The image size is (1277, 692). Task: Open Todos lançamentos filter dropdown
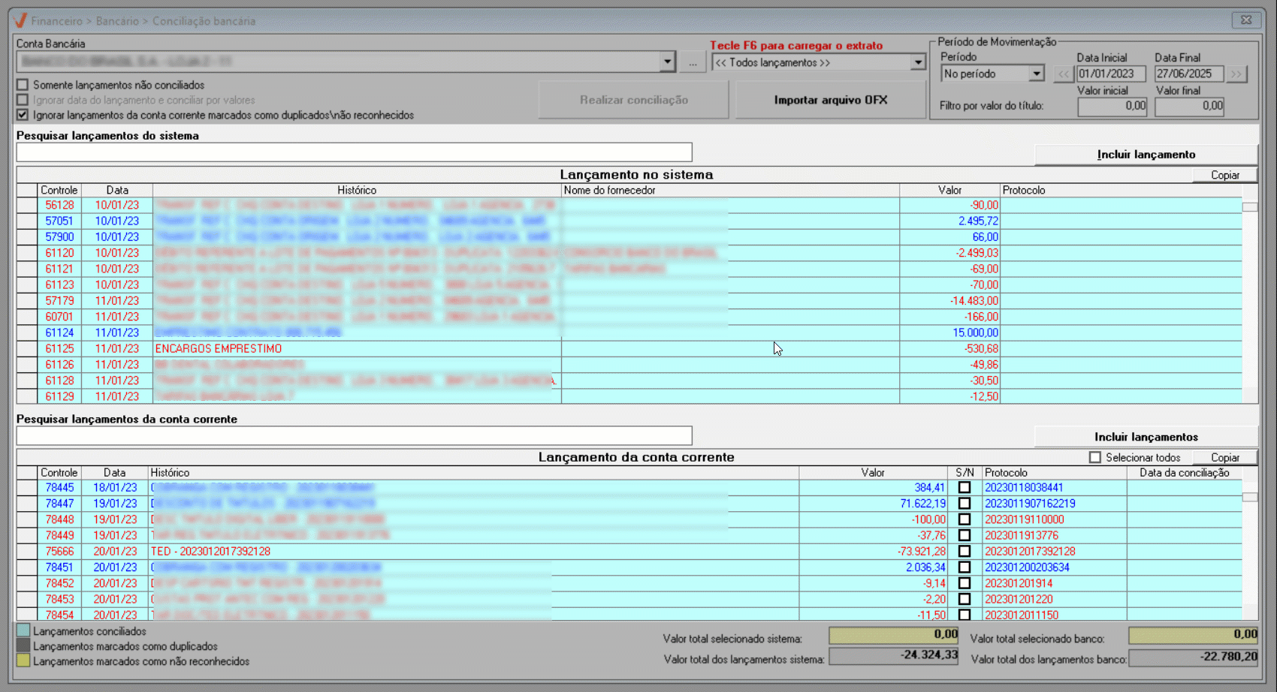pos(918,62)
